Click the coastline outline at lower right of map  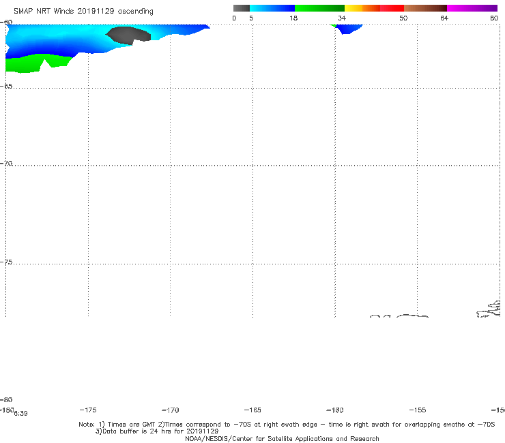click(x=489, y=309)
